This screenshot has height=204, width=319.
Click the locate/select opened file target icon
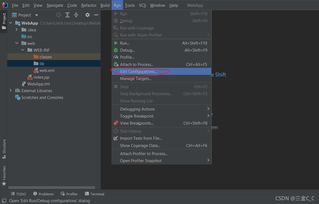[x=59, y=15]
